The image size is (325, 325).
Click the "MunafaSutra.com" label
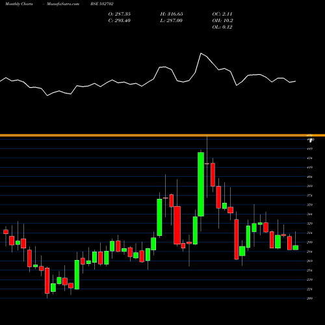[63, 4]
